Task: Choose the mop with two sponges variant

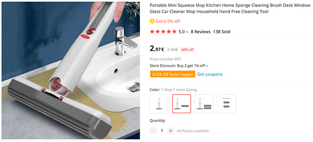Action: coord(204,103)
